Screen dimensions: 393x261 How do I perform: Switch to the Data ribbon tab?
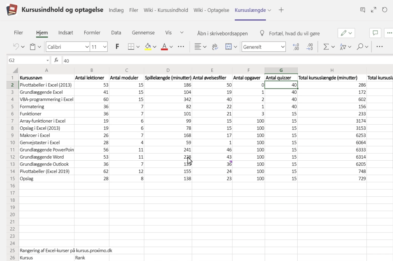coord(116,33)
